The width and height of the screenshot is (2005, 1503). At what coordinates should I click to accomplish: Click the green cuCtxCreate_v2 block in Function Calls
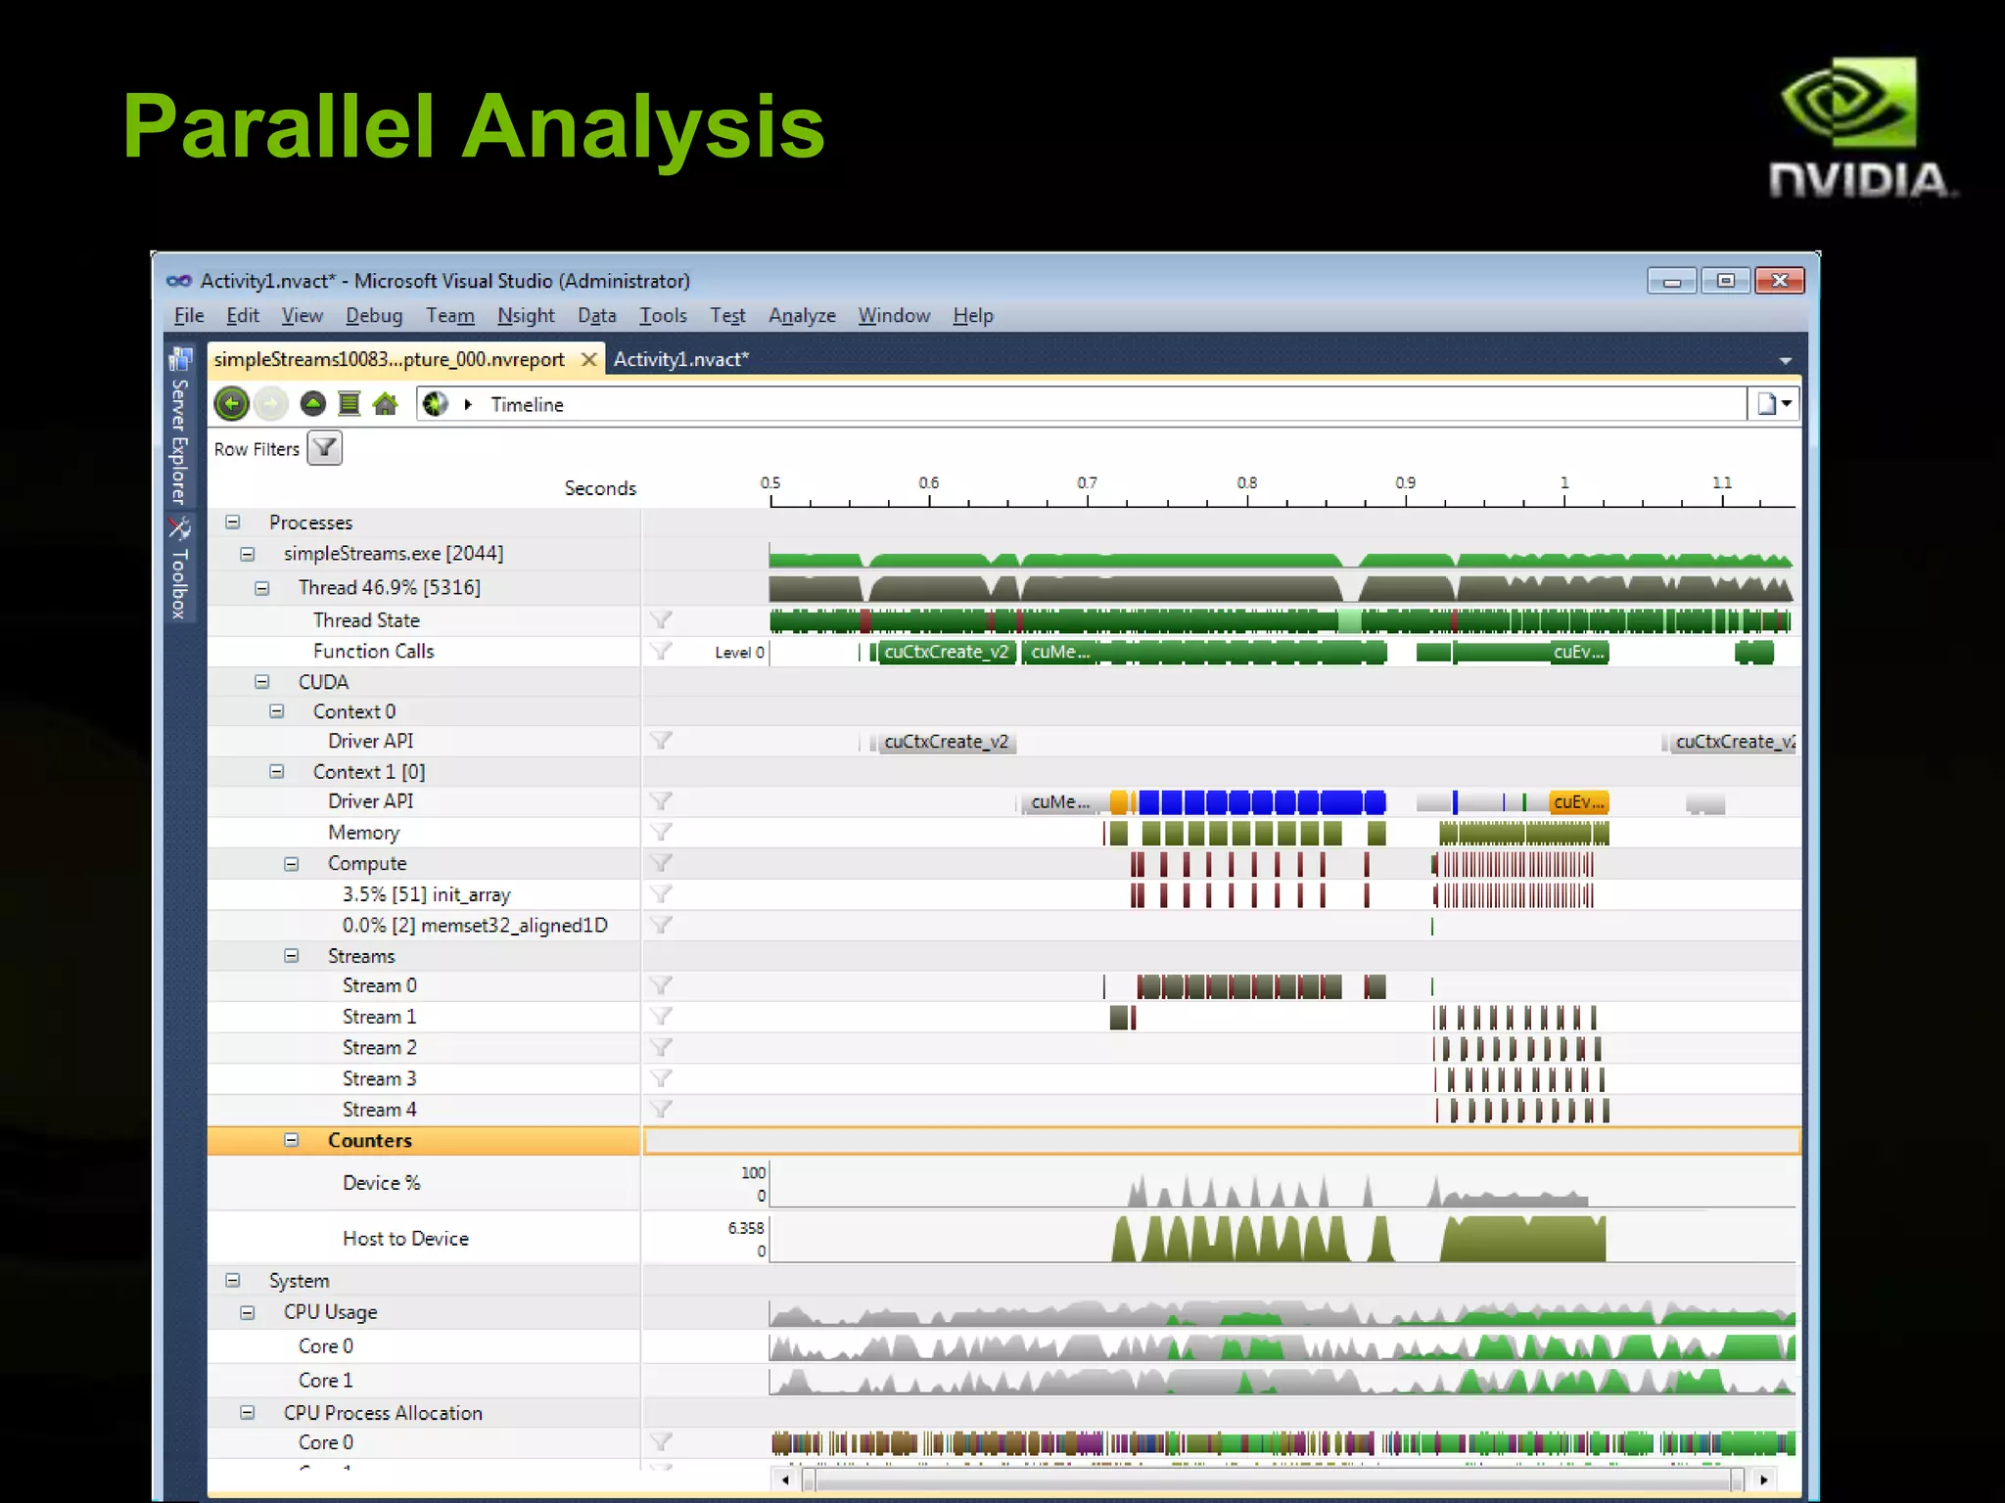947,652
